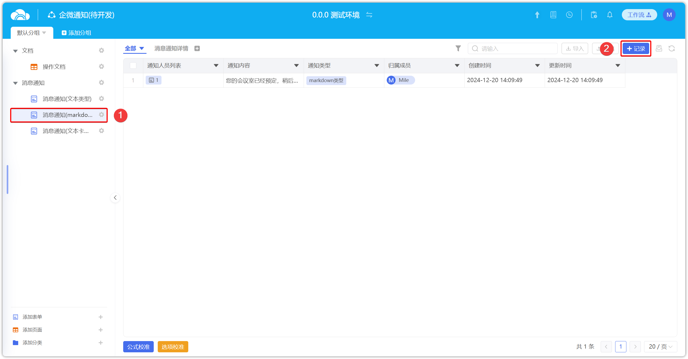Click the print icon near refresh
This screenshot has height=359, width=688.
(x=659, y=48)
